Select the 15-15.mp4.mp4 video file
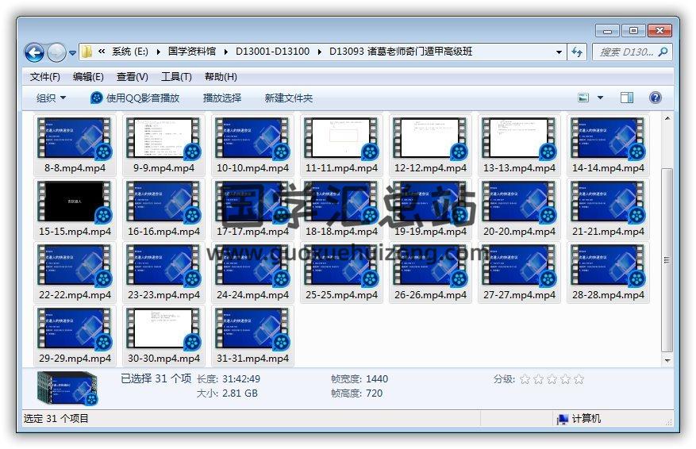Screen dimensions: 696x449 (x=75, y=209)
